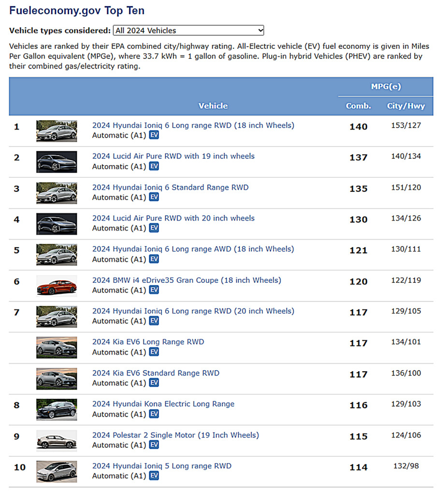Open 2024 Hyundai Kona Electric Long Range link
Screen dimensions: 442x495
point(163,404)
